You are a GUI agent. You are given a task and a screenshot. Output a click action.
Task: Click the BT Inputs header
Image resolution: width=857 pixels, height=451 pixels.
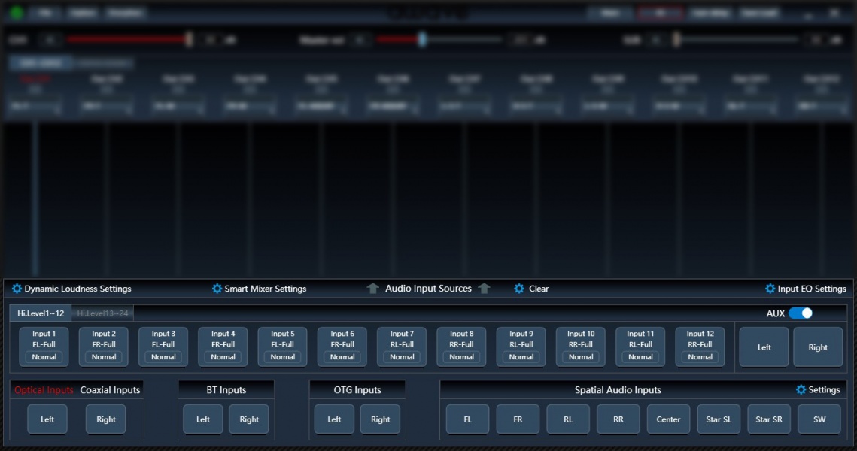point(226,390)
